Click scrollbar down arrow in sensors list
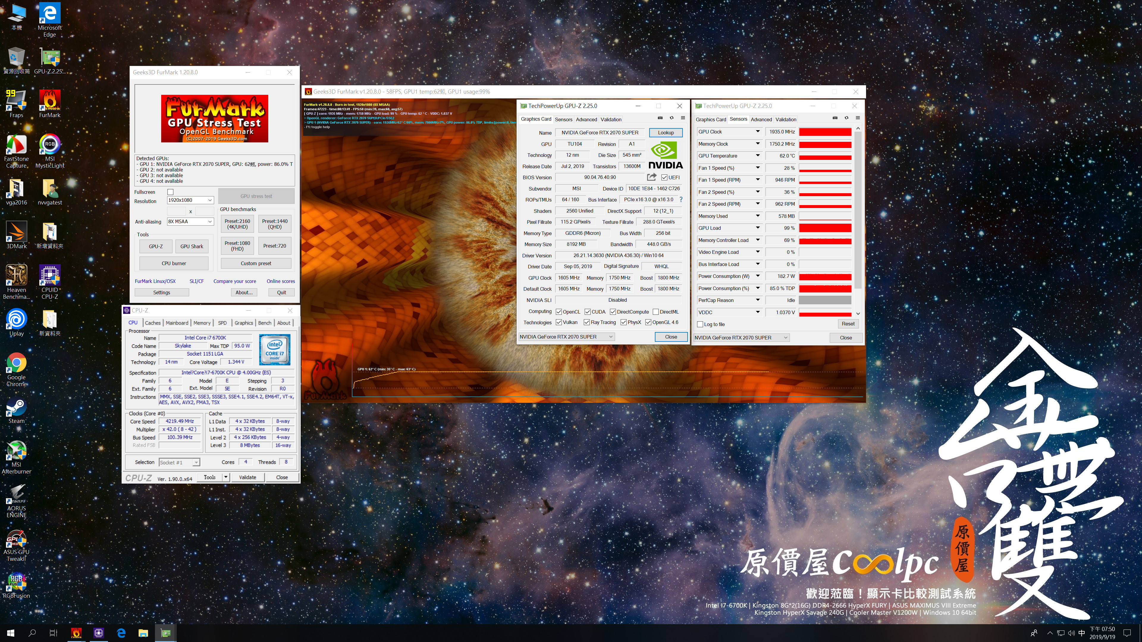The height and width of the screenshot is (642, 1142). tap(858, 313)
